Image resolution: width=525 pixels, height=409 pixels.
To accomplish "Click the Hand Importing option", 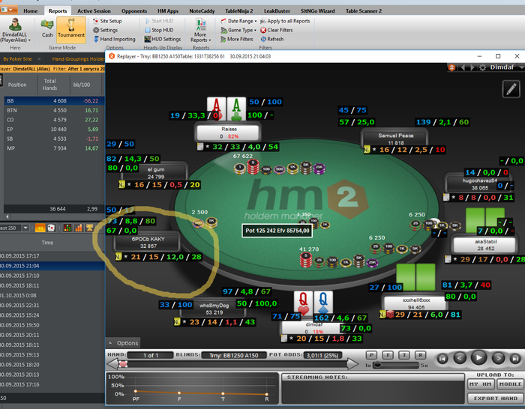I will coord(114,39).
